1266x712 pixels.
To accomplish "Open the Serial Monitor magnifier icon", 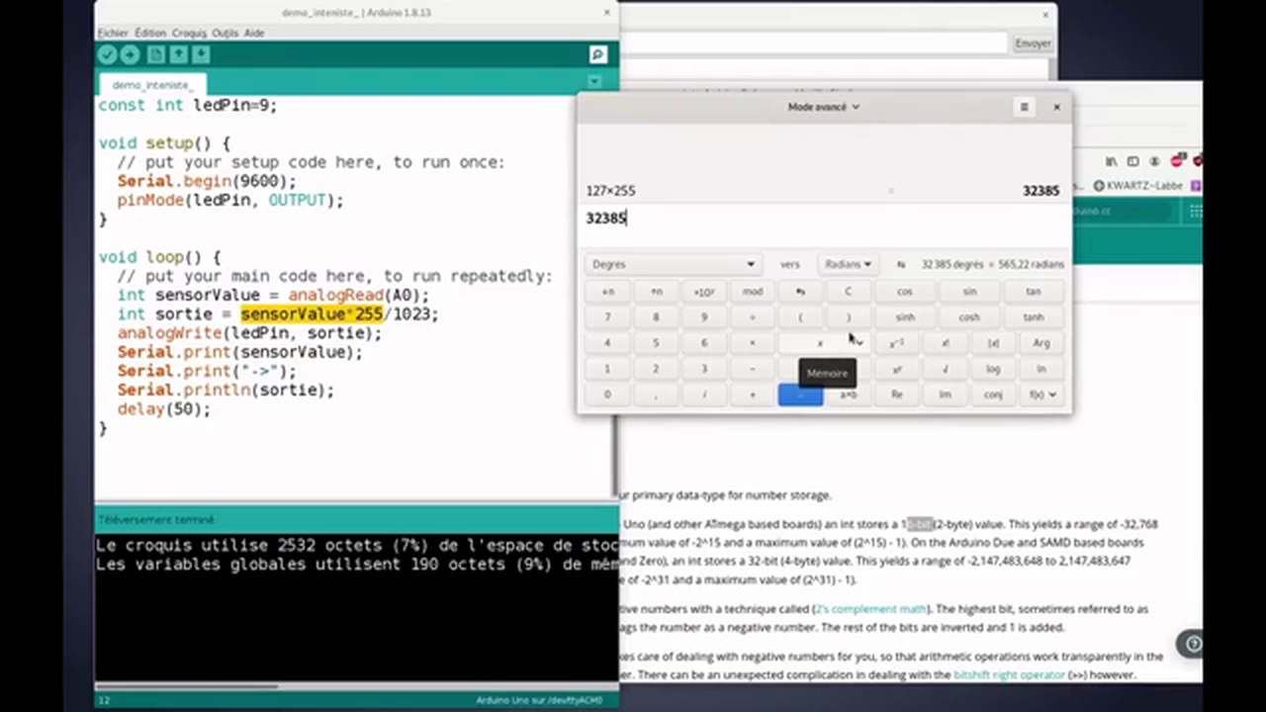I will 597,54.
